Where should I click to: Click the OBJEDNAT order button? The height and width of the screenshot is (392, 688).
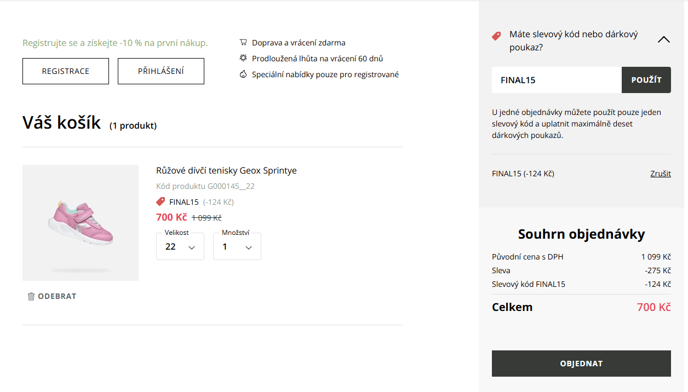point(581,364)
